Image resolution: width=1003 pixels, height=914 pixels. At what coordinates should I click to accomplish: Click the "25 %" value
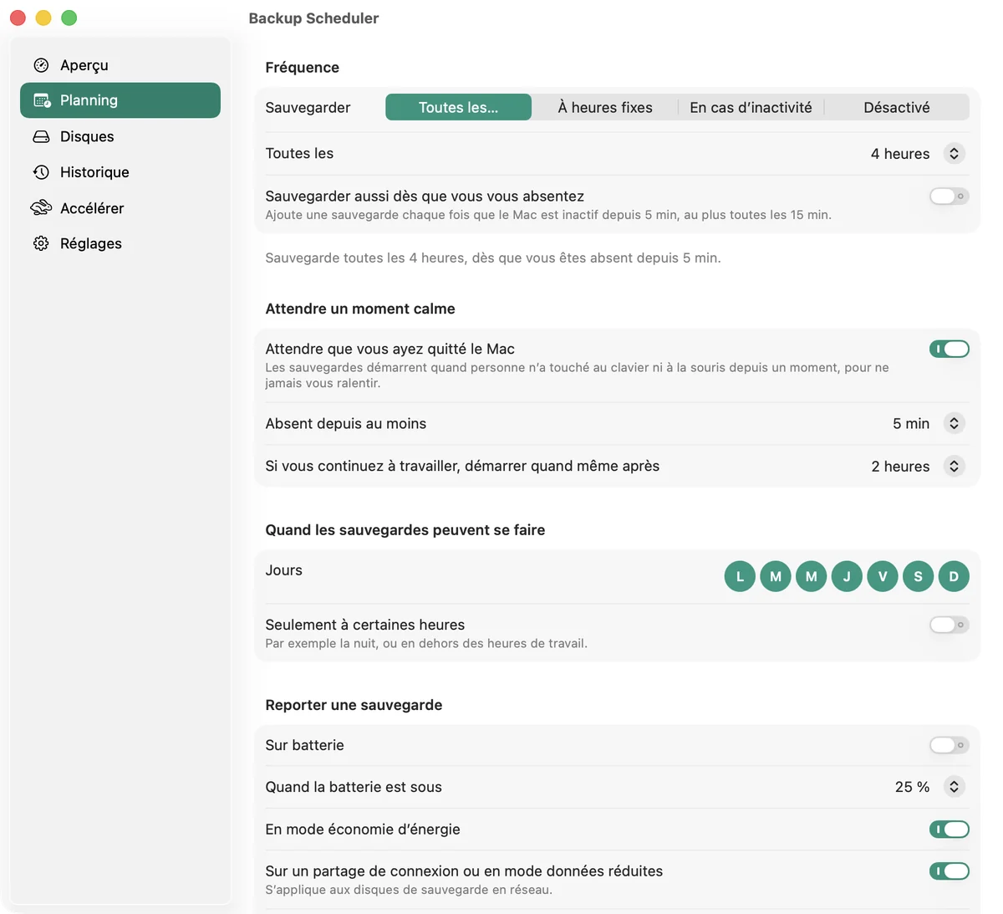(x=912, y=787)
